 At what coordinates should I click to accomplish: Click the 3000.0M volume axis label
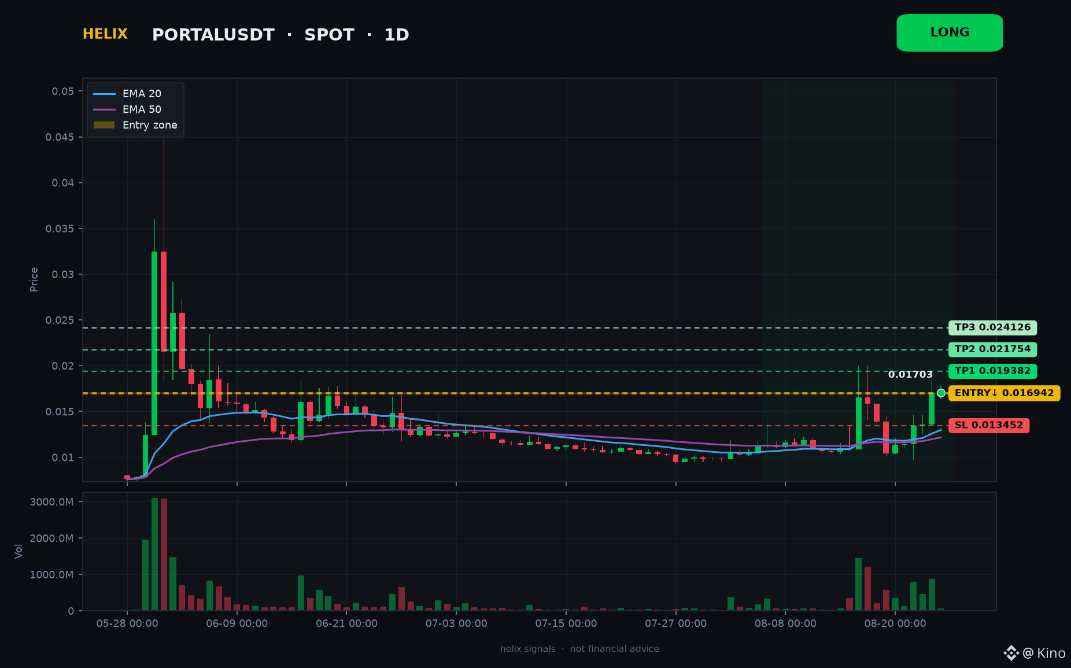click(x=51, y=502)
